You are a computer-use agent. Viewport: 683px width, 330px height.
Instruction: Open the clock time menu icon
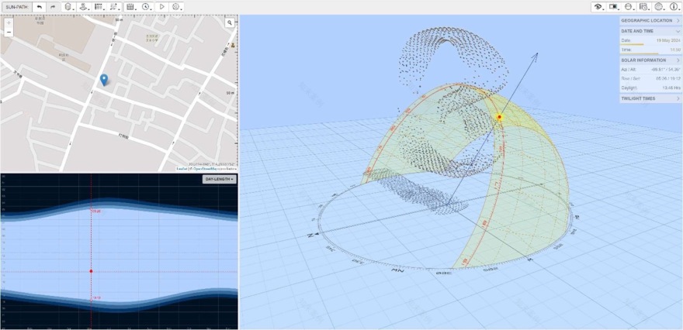[x=145, y=6]
